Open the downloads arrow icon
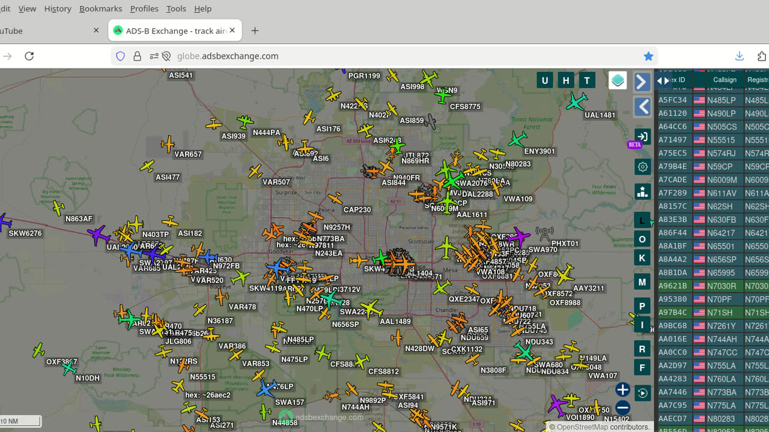 (x=740, y=56)
